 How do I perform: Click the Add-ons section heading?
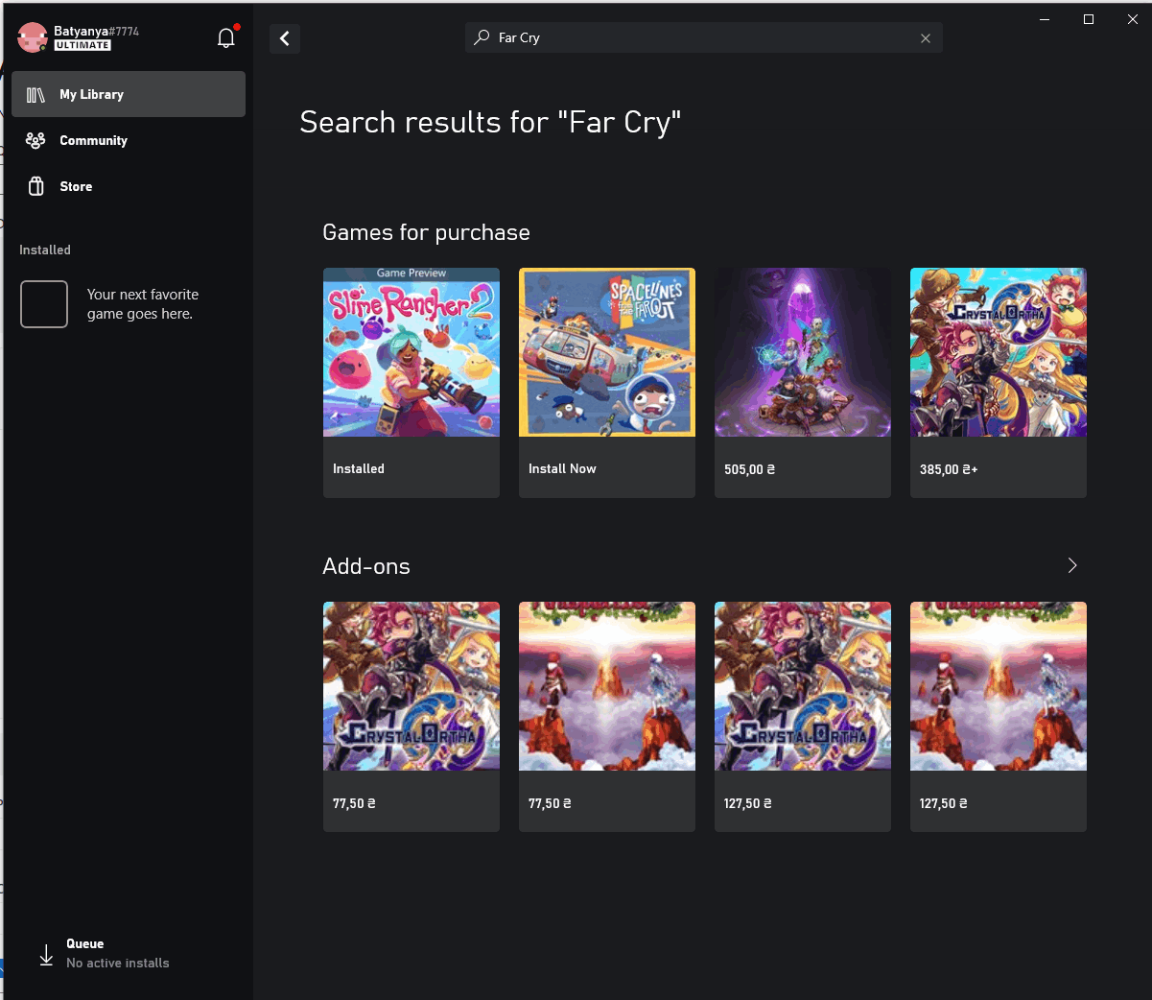(366, 566)
